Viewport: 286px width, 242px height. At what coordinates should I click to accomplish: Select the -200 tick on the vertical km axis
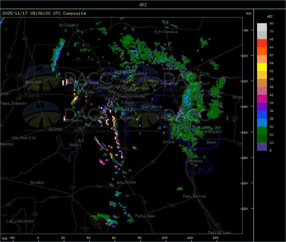click(244, 183)
